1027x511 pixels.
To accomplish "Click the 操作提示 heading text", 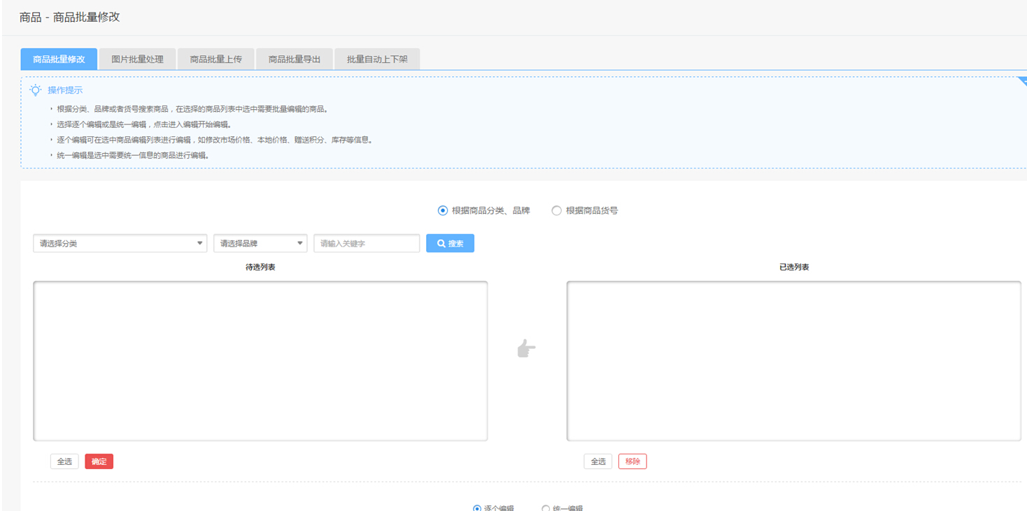I will tap(65, 90).
